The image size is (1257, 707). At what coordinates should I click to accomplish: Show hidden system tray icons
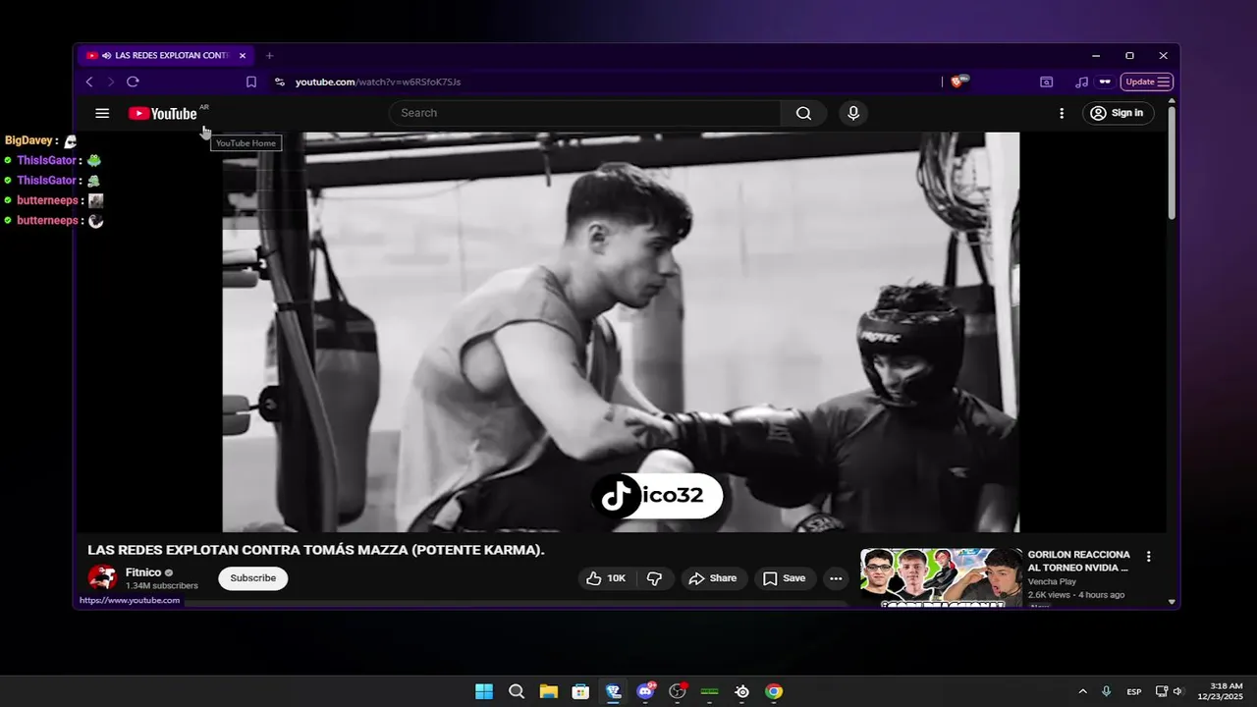[x=1082, y=691]
